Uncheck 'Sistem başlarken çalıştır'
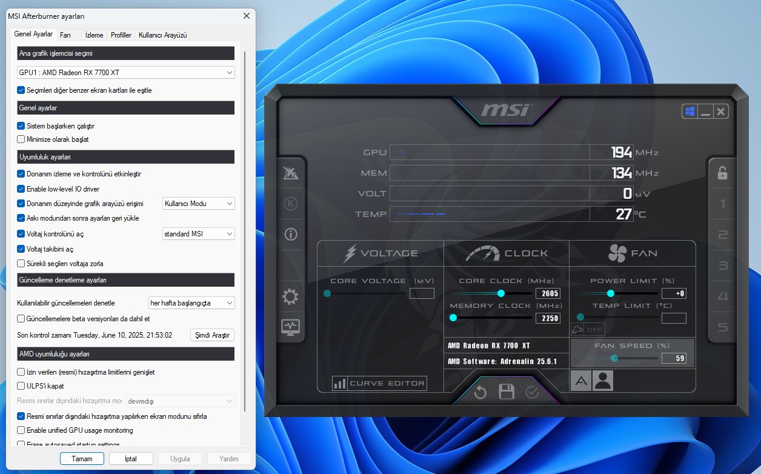 point(21,126)
